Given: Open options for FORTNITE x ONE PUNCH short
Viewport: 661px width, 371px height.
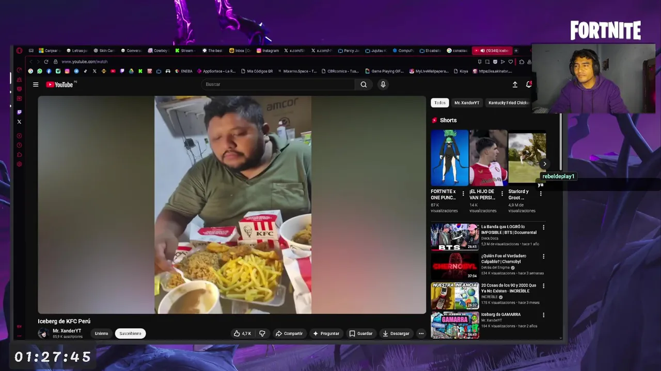Looking at the screenshot, I should pos(463,194).
